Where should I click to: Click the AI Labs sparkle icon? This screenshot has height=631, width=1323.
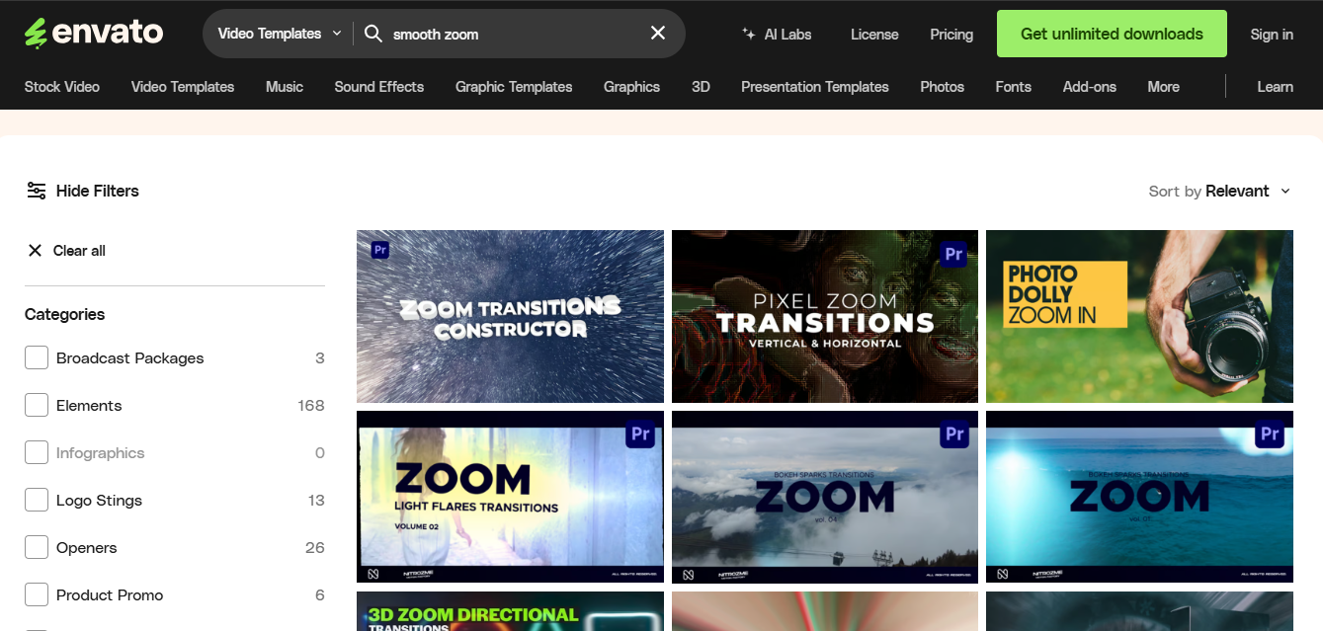[x=749, y=34]
